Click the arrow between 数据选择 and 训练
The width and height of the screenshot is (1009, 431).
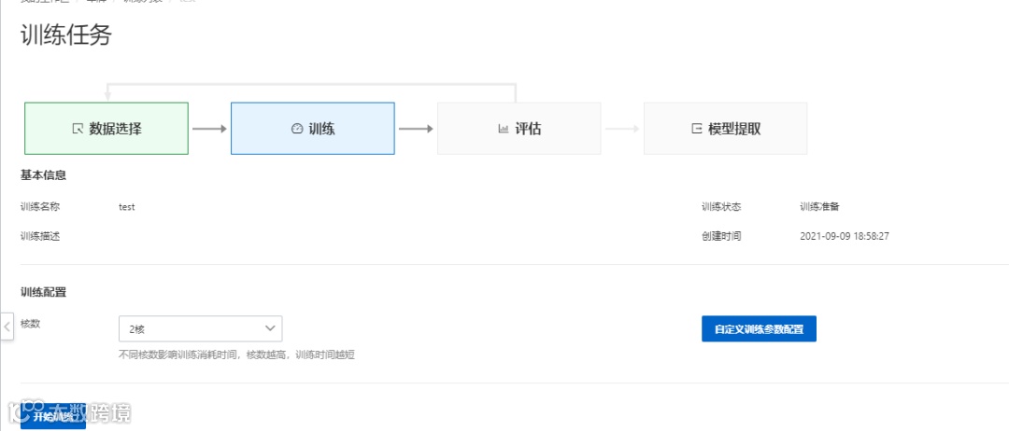pyautogui.click(x=210, y=129)
